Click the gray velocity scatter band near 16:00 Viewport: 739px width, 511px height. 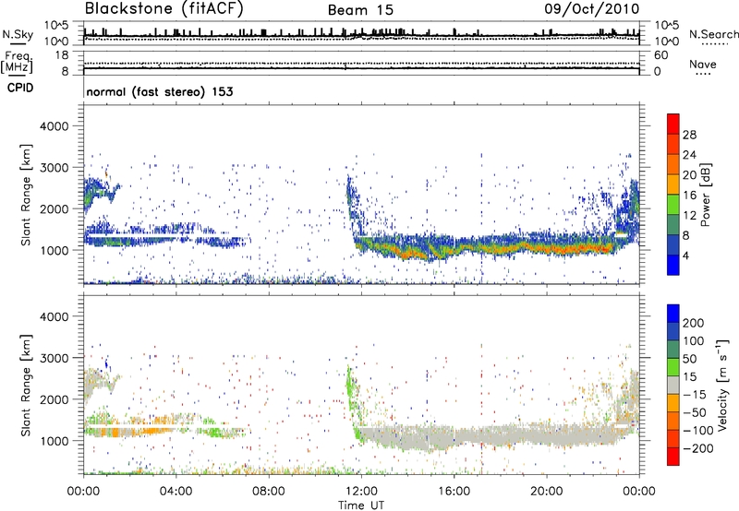tap(454, 436)
